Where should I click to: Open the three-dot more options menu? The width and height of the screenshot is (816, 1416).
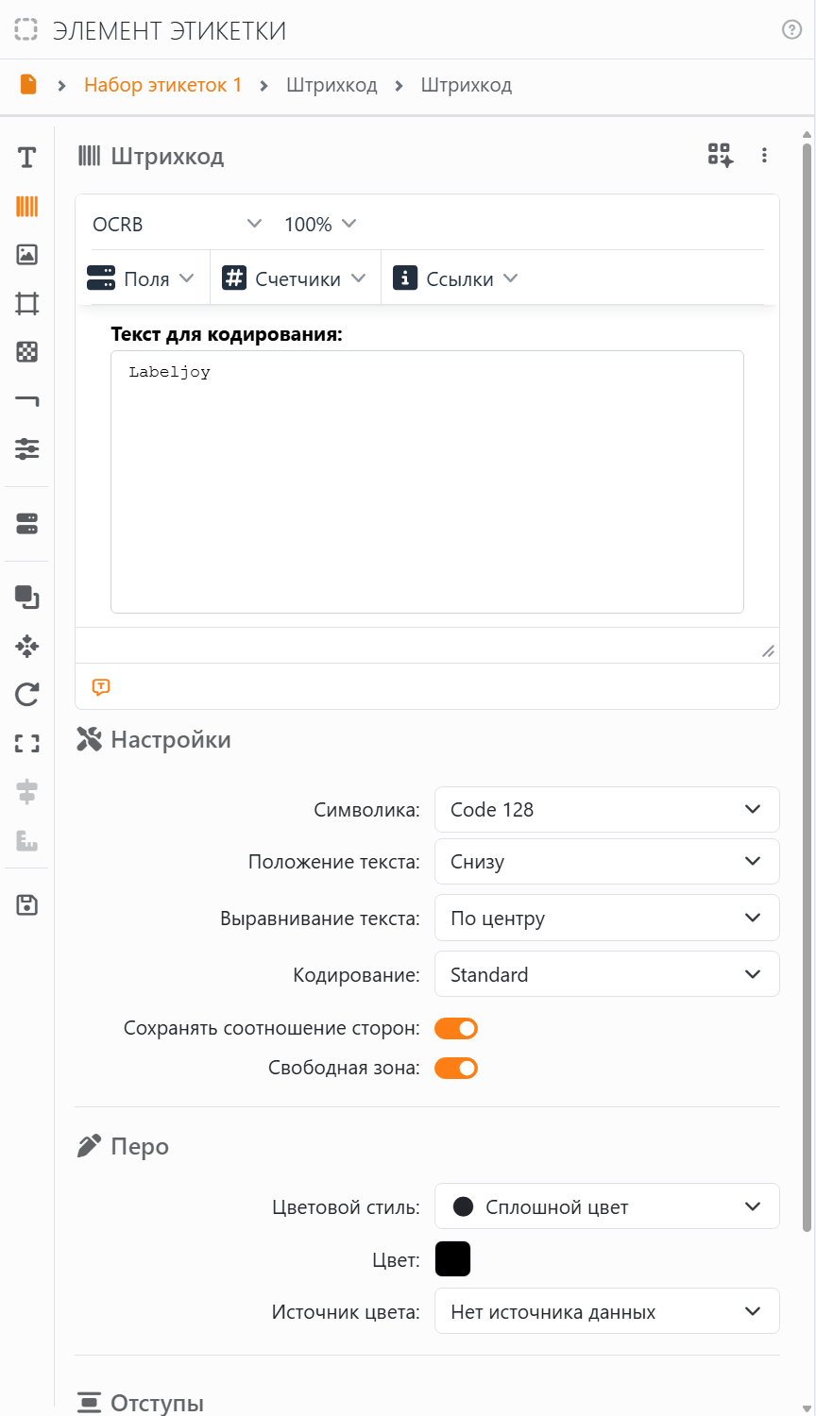pyautogui.click(x=764, y=156)
